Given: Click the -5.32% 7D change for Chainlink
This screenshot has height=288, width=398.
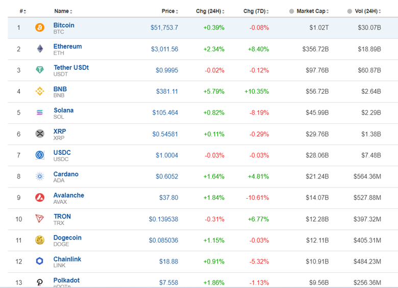Looking at the screenshot, I should 259,261.
